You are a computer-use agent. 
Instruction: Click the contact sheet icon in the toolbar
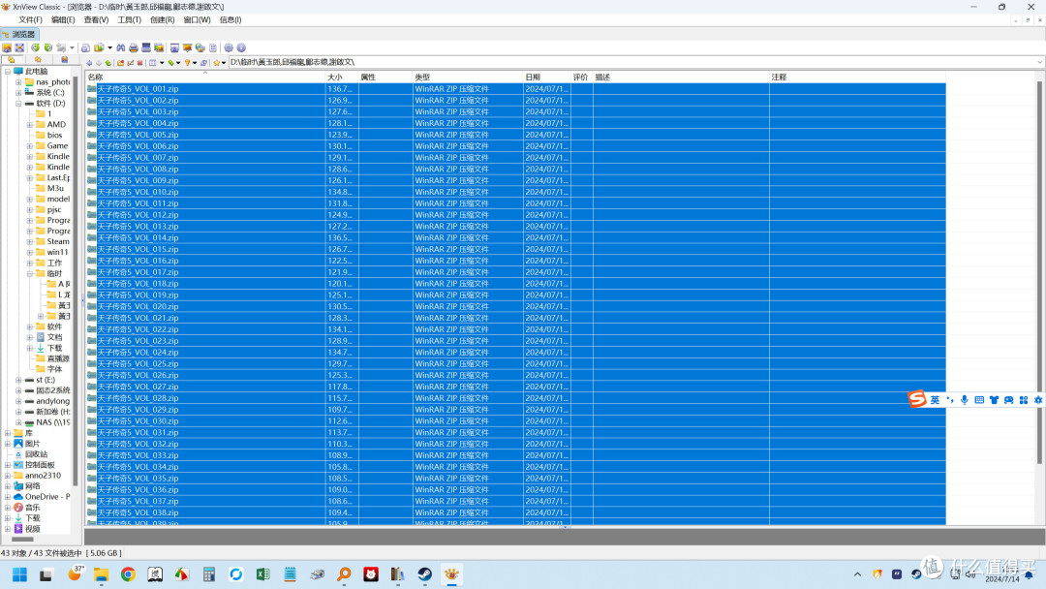coord(213,47)
